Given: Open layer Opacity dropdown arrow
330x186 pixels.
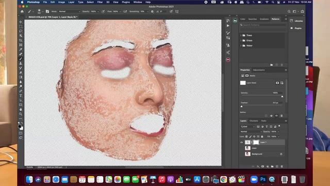Looking at the screenshot, I should (278, 132).
